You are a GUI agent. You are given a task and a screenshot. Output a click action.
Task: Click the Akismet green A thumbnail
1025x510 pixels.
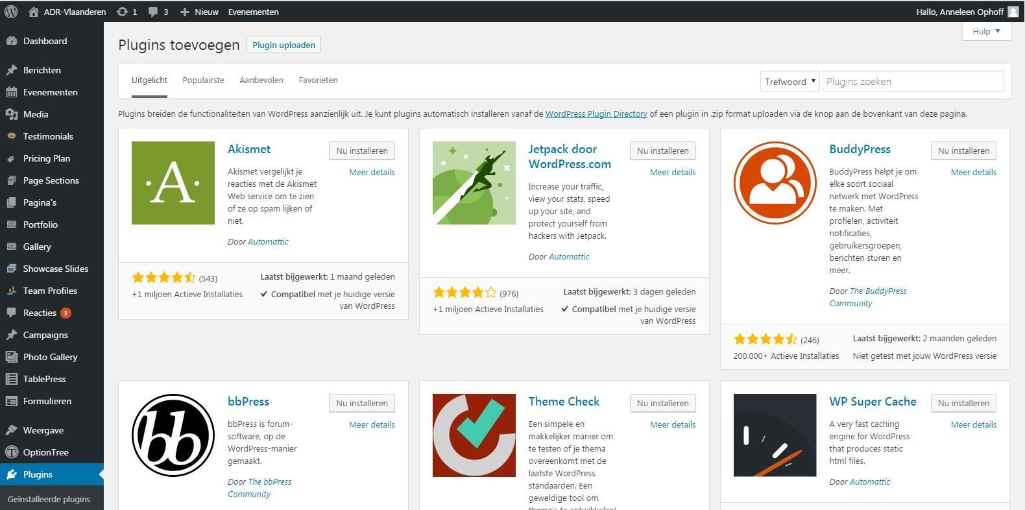coord(173,183)
